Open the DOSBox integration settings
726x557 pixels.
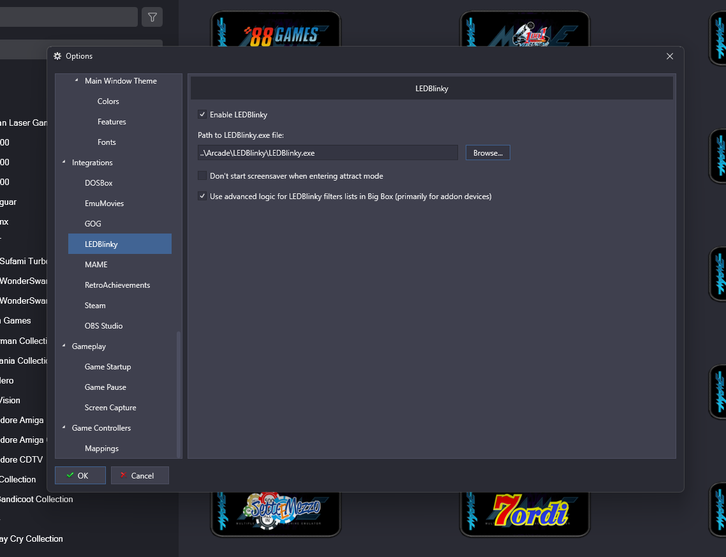tap(99, 182)
